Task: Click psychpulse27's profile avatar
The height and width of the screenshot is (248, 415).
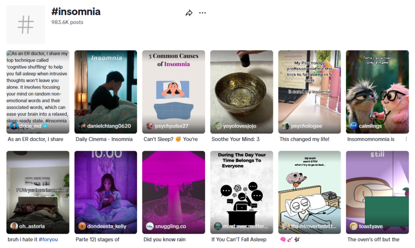Action: 150,126
